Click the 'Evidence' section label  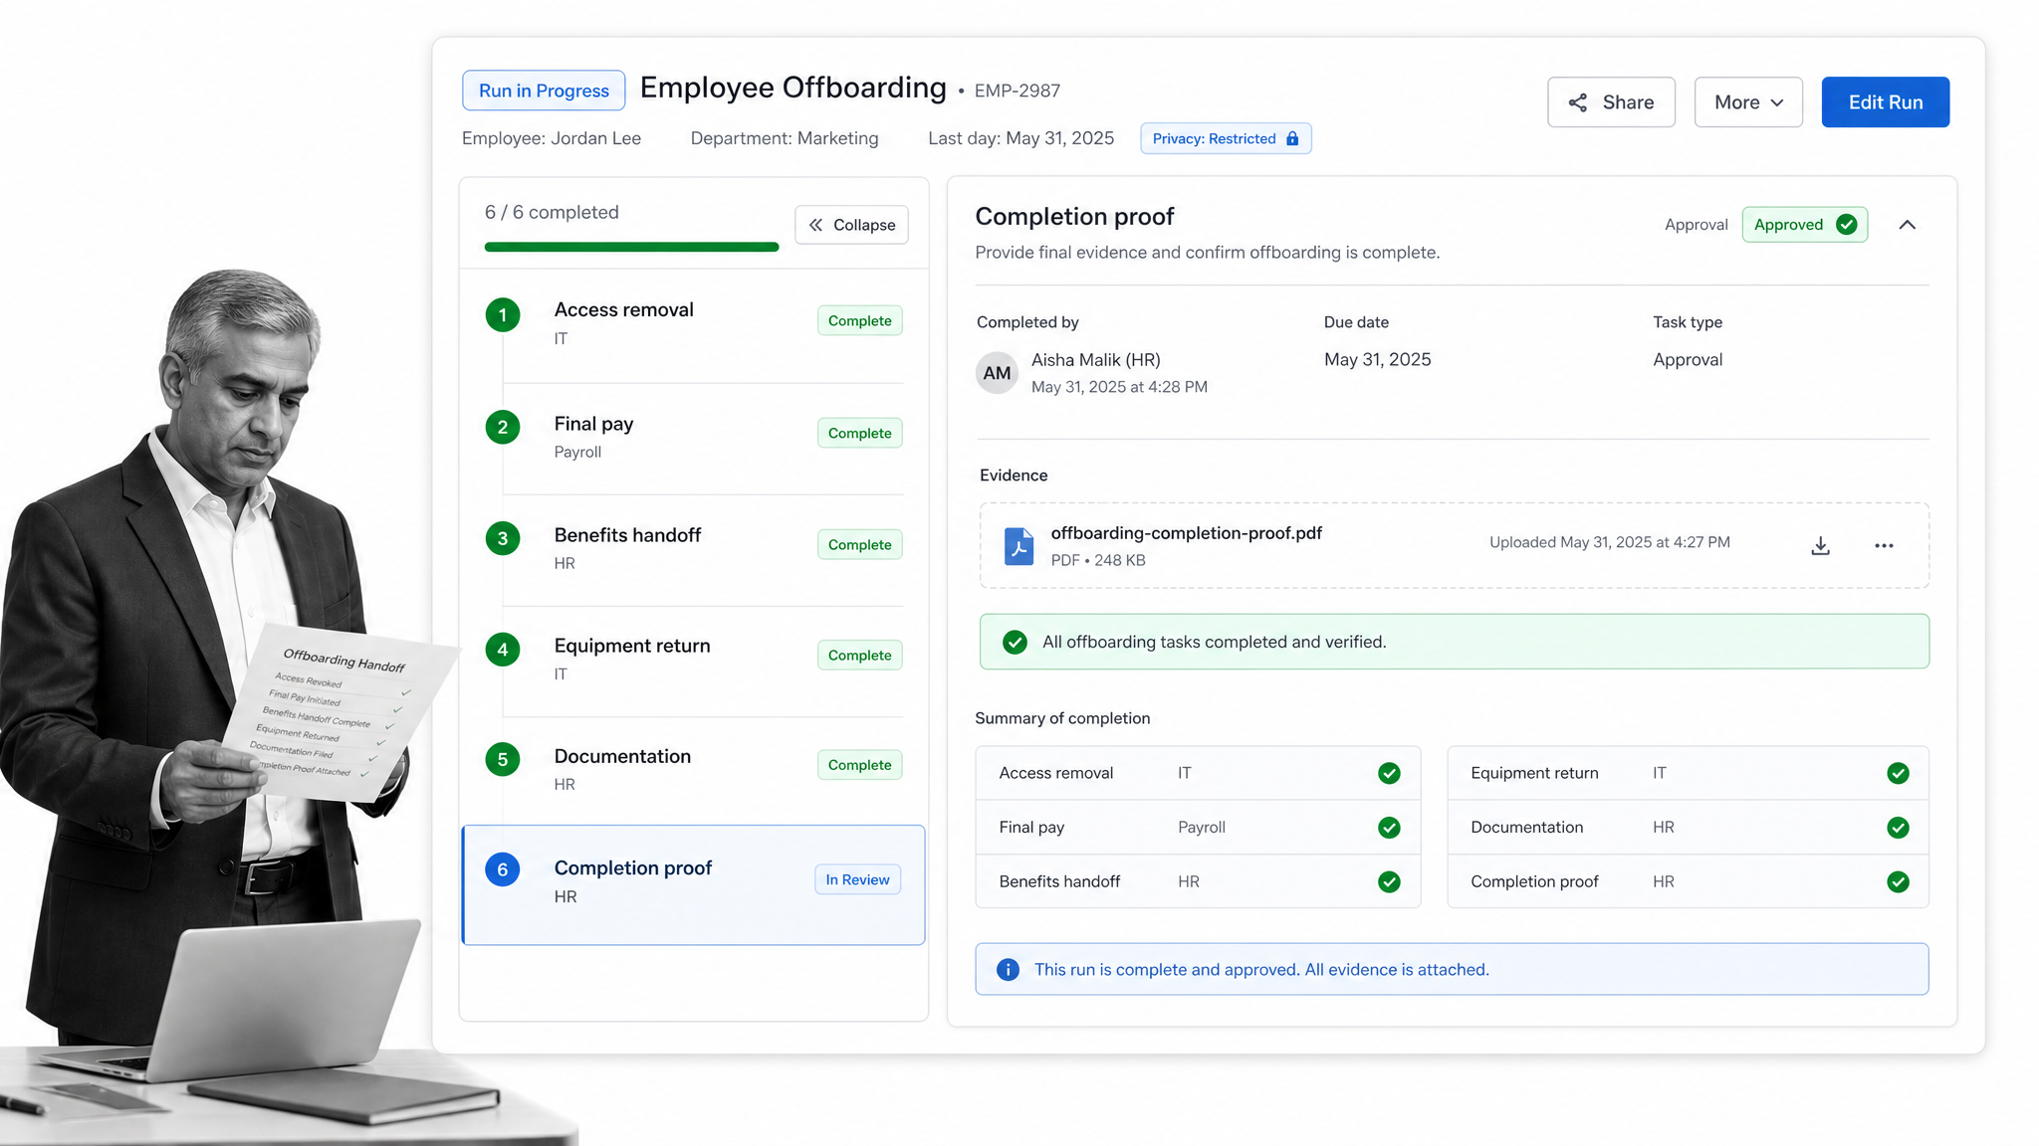(x=1014, y=476)
